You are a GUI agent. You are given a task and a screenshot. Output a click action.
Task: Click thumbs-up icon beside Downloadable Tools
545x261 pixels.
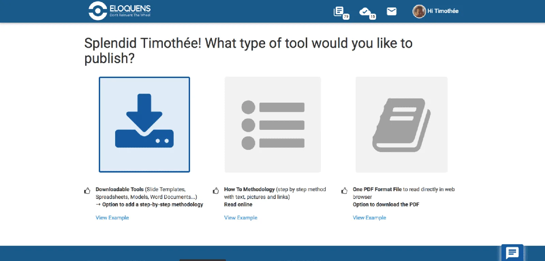point(87,190)
